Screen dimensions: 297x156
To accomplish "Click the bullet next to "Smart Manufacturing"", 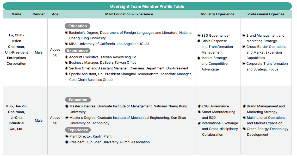I will (x=199, y=112).
